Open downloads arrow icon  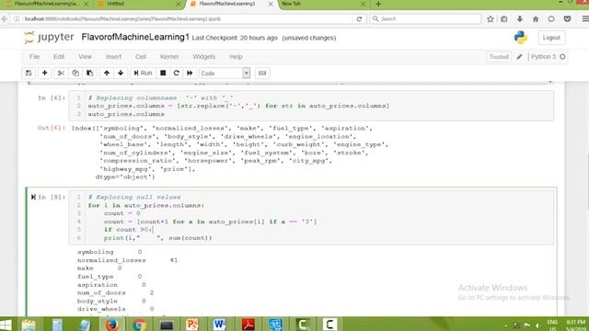pos(520,18)
